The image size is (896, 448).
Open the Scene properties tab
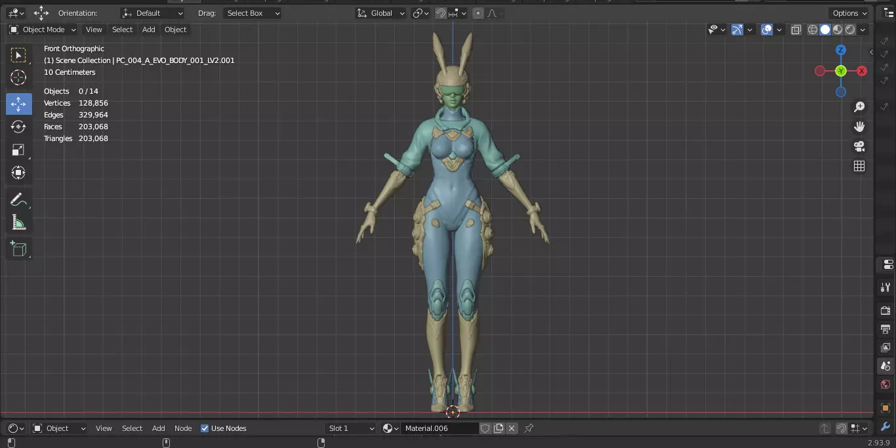click(x=886, y=366)
